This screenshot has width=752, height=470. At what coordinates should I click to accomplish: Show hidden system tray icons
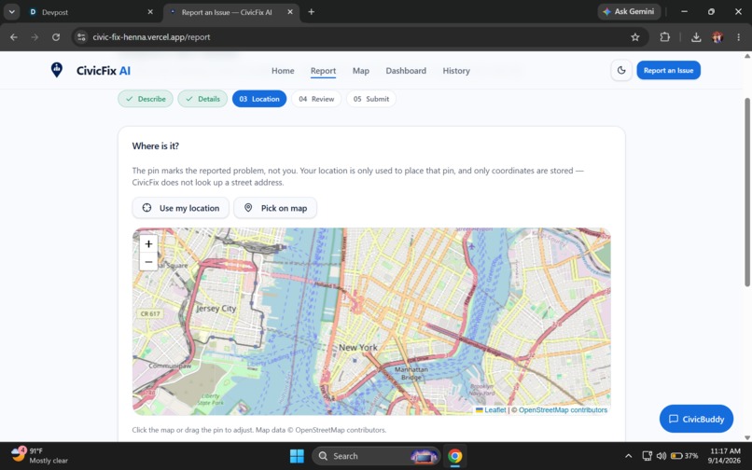(x=628, y=456)
